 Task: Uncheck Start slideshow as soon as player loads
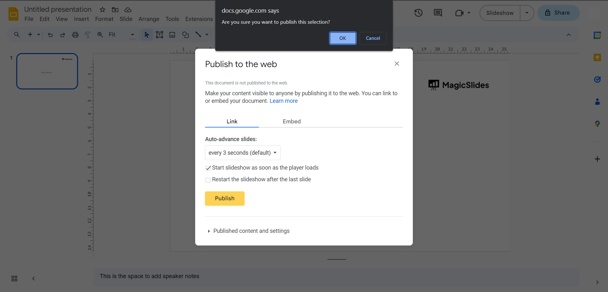tap(208, 168)
